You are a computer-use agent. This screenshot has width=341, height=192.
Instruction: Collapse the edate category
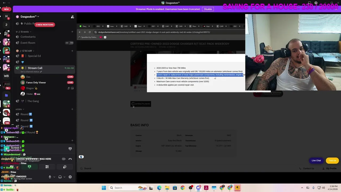[20, 109]
